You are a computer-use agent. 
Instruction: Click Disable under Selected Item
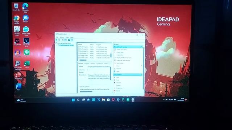[119, 83]
